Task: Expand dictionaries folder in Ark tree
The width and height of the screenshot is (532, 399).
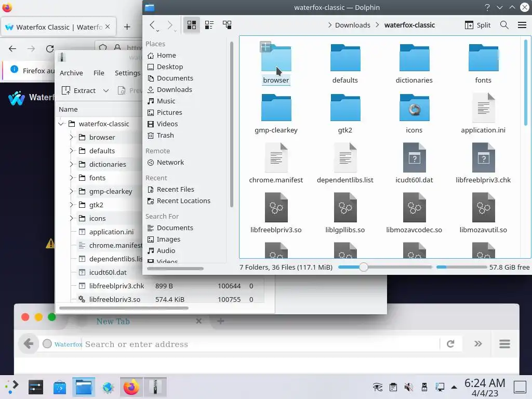Action: pos(71,165)
